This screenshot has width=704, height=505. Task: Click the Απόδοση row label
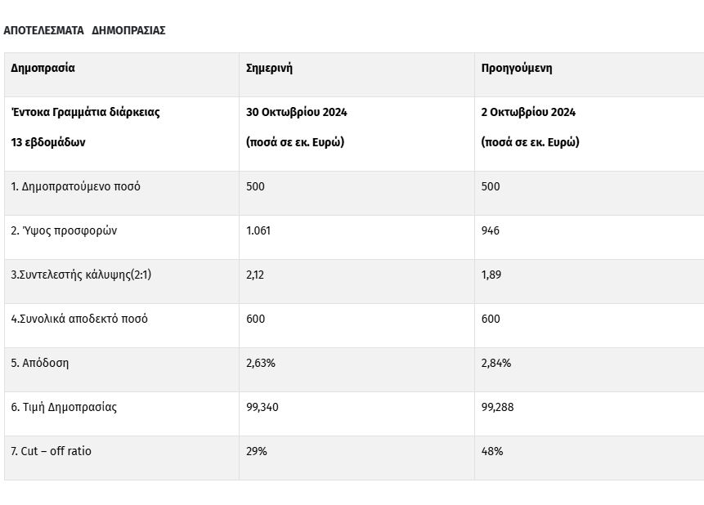40,363
